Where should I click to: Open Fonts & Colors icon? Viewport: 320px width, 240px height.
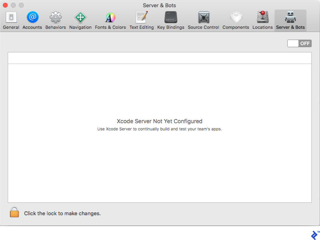point(110,18)
